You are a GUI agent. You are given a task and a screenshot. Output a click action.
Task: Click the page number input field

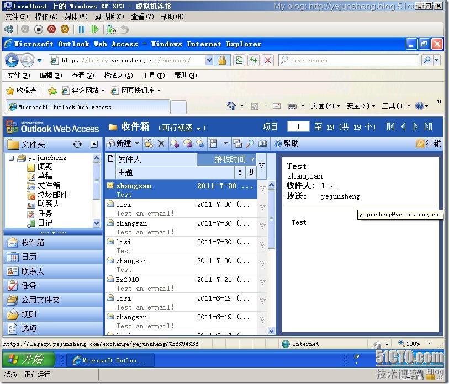click(x=298, y=127)
